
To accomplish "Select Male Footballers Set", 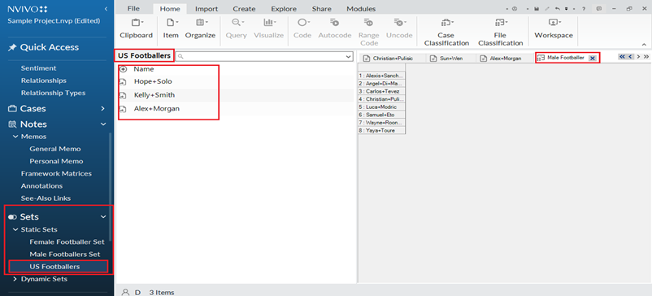I will coord(65,254).
